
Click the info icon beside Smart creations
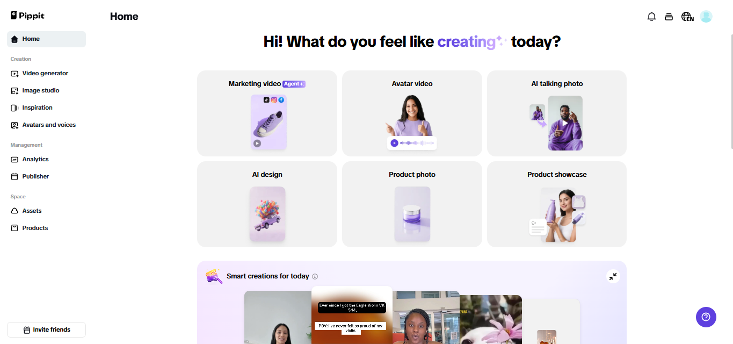pyautogui.click(x=315, y=276)
